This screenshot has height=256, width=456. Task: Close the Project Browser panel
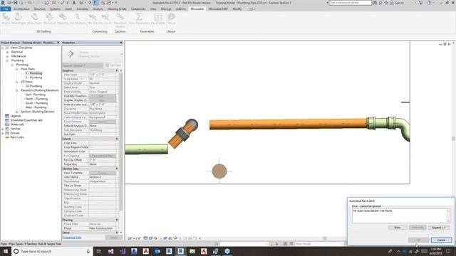pyautogui.click(x=58, y=43)
